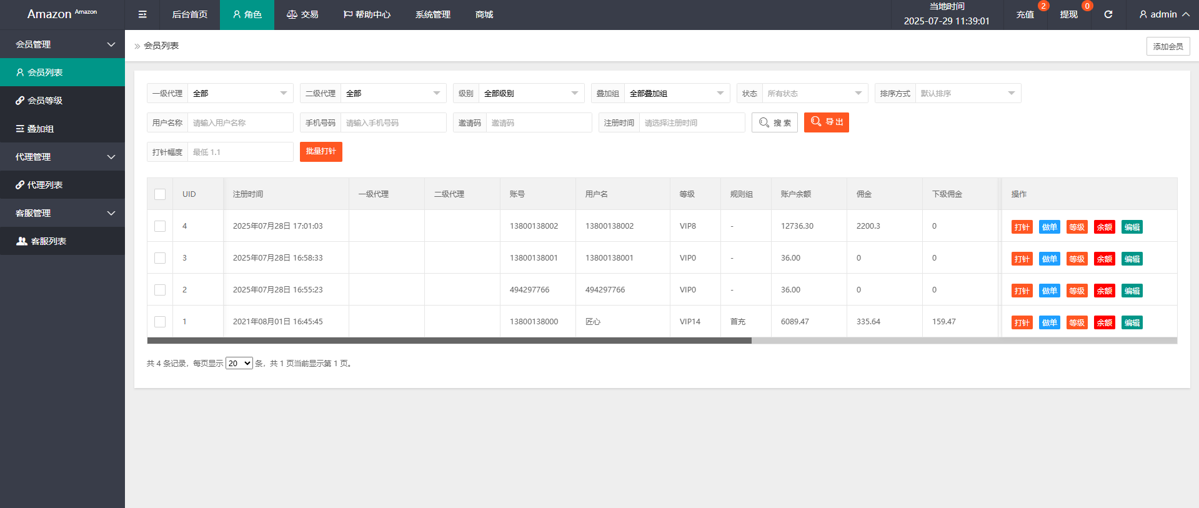Open 充值 recharge notifications
Viewport: 1199px width, 508px height.
coord(1025,14)
